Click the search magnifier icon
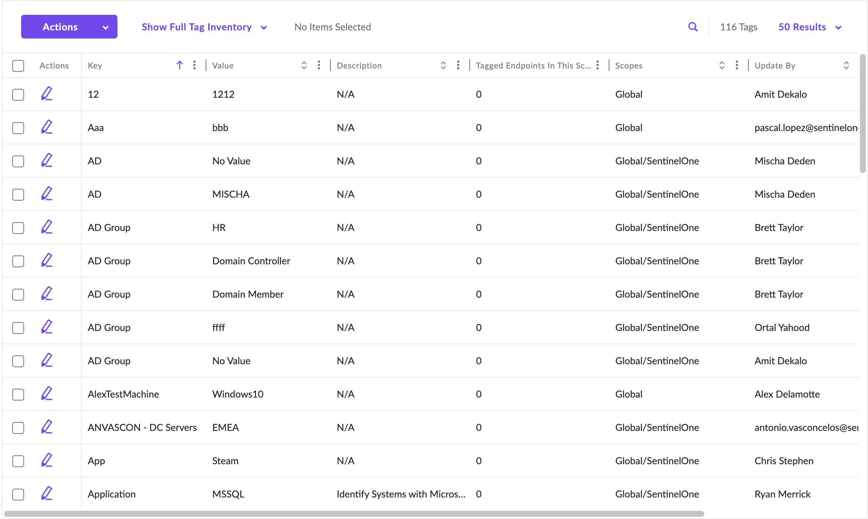The width and height of the screenshot is (868, 519). click(x=693, y=27)
